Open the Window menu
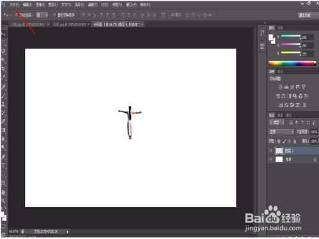Image resolution: width=319 pixels, height=239 pixels. pyautogui.click(x=131, y=4)
